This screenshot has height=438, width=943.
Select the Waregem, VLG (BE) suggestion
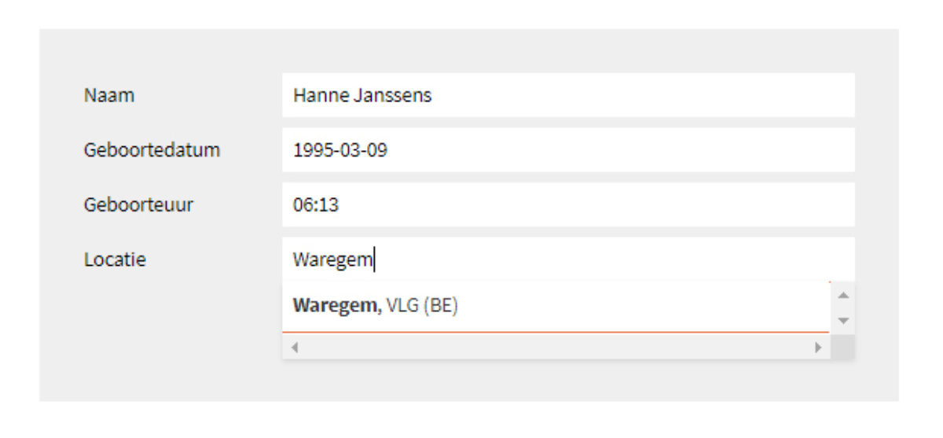375,306
